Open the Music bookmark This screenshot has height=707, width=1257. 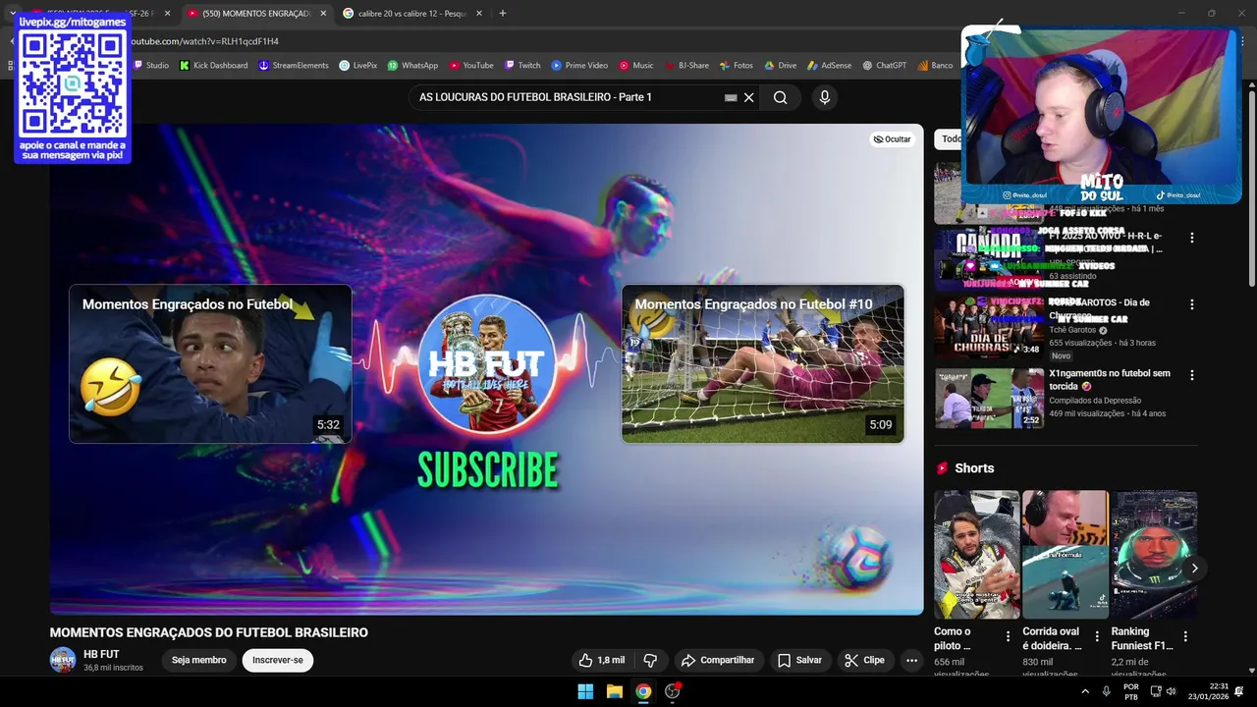click(x=636, y=66)
